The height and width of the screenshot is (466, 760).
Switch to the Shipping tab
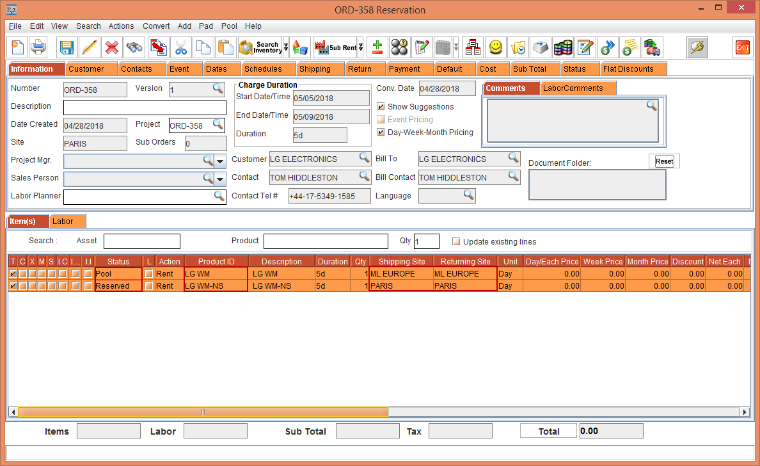[315, 69]
